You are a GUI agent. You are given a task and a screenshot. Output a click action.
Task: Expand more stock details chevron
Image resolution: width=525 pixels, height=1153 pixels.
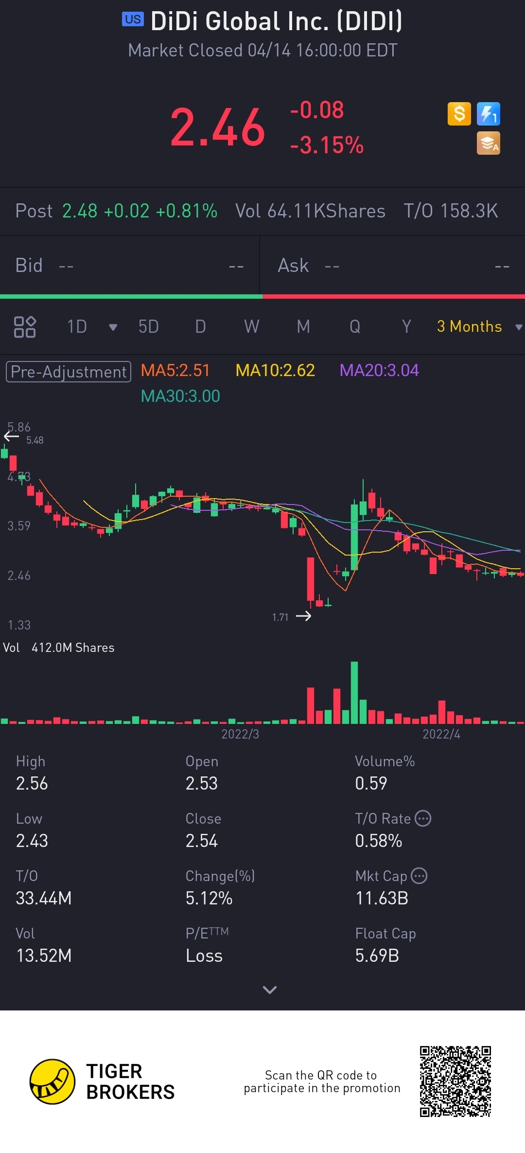(269, 990)
